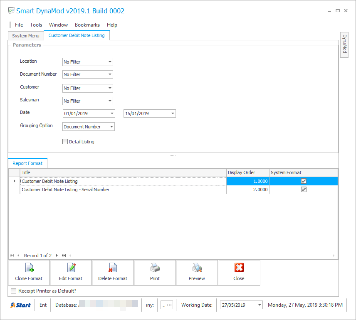Click the Close button label
The height and width of the screenshot is (320, 356).
click(x=239, y=278)
